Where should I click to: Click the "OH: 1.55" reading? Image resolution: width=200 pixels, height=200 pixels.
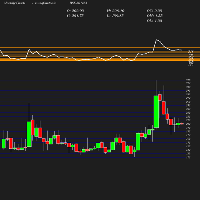click(155, 16)
